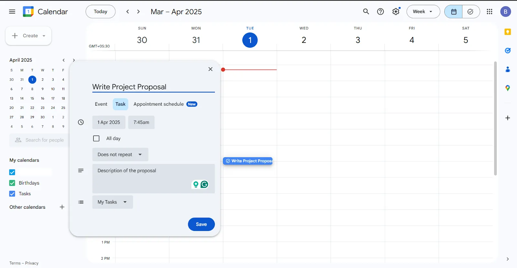The width and height of the screenshot is (517, 268).
Task: Collapse side panel chevron at bottom right
Action: (x=508, y=259)
